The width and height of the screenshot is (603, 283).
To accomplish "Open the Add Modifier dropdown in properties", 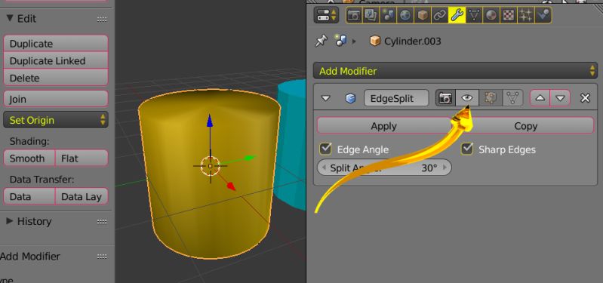I will click(455, 71).
